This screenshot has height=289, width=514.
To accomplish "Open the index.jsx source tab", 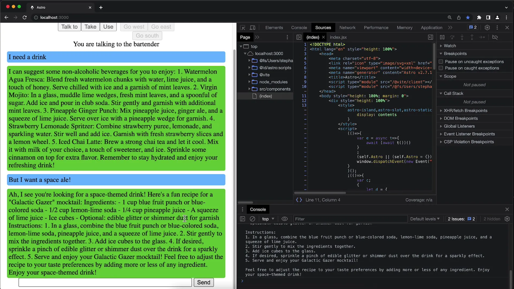I will (338, 37).
